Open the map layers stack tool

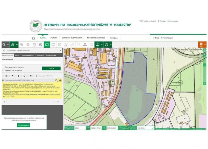[13, 45]
